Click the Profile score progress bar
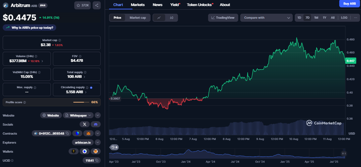Image resolution: width=361 pixels, height=167 pixels. (81, 102)
